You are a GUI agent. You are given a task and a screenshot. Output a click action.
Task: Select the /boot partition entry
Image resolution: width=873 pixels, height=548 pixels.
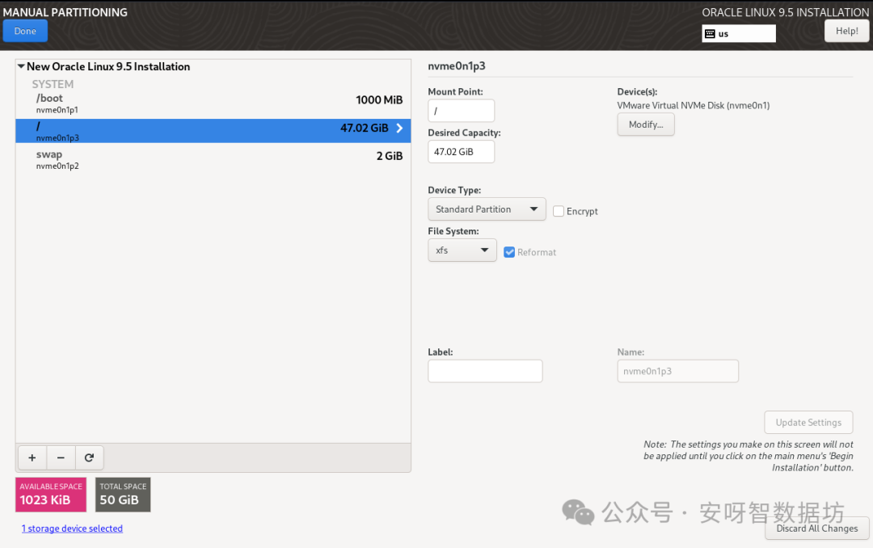(x=213, y=103)
